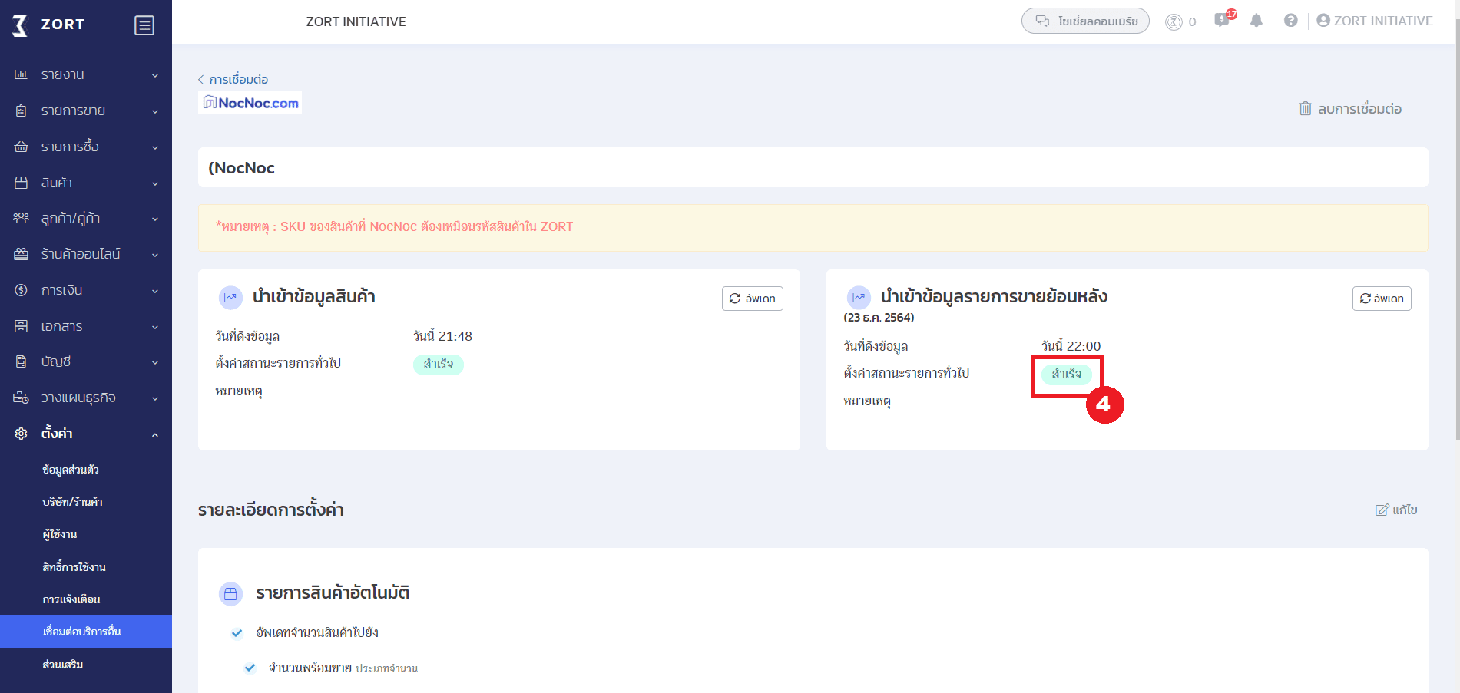
Task: Expand the สินค้า menu chevron
Action: (155, 183)
